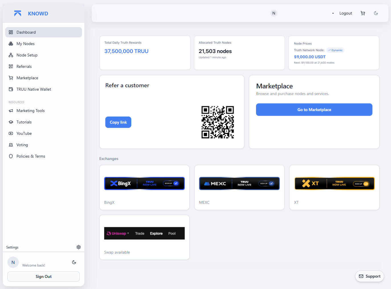Viewport: 391px width, 289px height.
Task: Click the Tutorials graduation cap icon
Action: coord(11,122)
